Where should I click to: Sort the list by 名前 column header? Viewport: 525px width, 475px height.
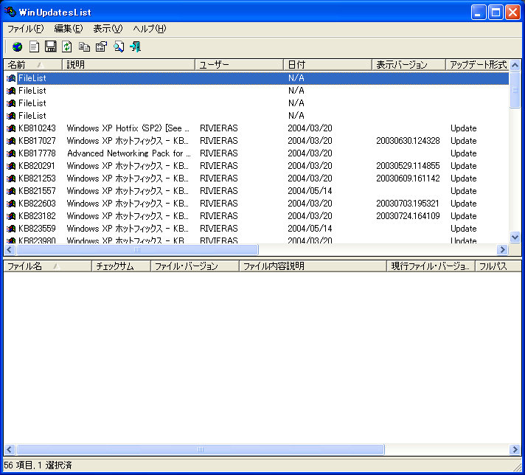[32, 65]
